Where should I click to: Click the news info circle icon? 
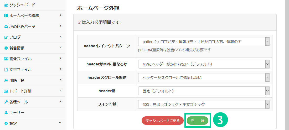coord(6,48)
